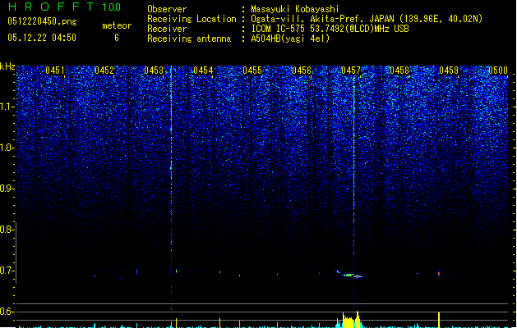517x328 pixels.
Task: Click the 0458 time marker
Action: click(399, 71)
